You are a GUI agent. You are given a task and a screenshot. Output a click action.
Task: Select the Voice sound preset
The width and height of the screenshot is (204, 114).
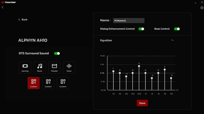pos(69,68)
